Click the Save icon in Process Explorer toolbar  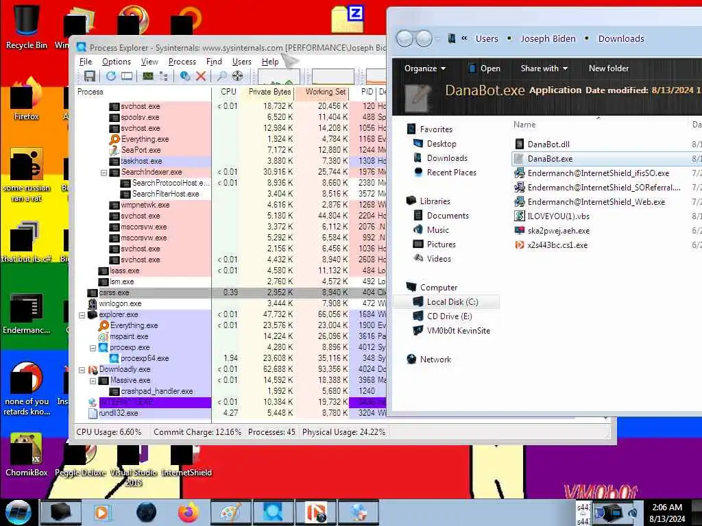[x=90, y=76]
